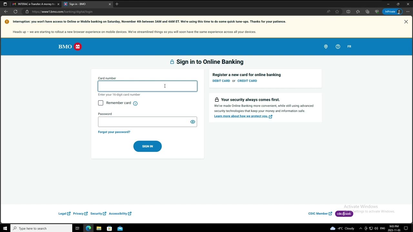This screenshot has width=413, height=232.
Task: Open the branch locator pin icon
Action: coord(326,47)
